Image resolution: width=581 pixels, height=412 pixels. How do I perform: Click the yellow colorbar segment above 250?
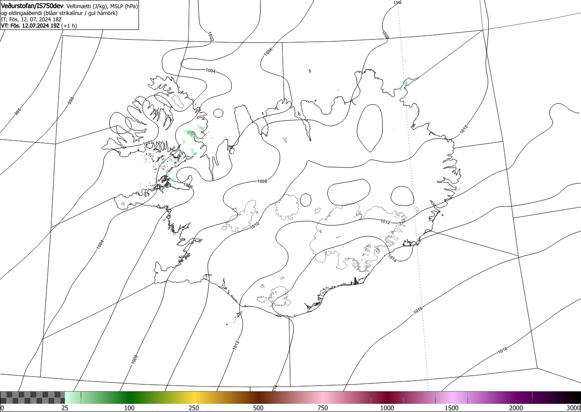[194, 397]
